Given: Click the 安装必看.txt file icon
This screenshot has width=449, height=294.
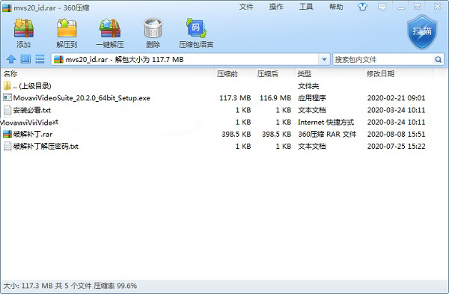Looking at the screenshot, I should point(7,110).
